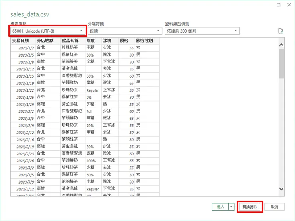Screen dimensions: 295x221
Task: Select the 分店地點 column header
Action: pos(48,41)
